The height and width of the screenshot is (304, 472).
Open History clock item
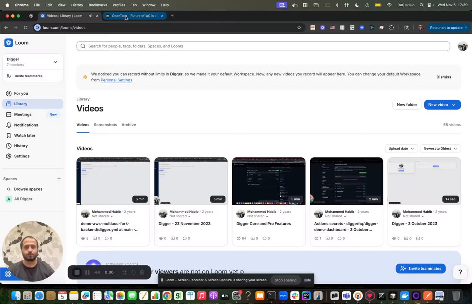[x=33, y=146]
